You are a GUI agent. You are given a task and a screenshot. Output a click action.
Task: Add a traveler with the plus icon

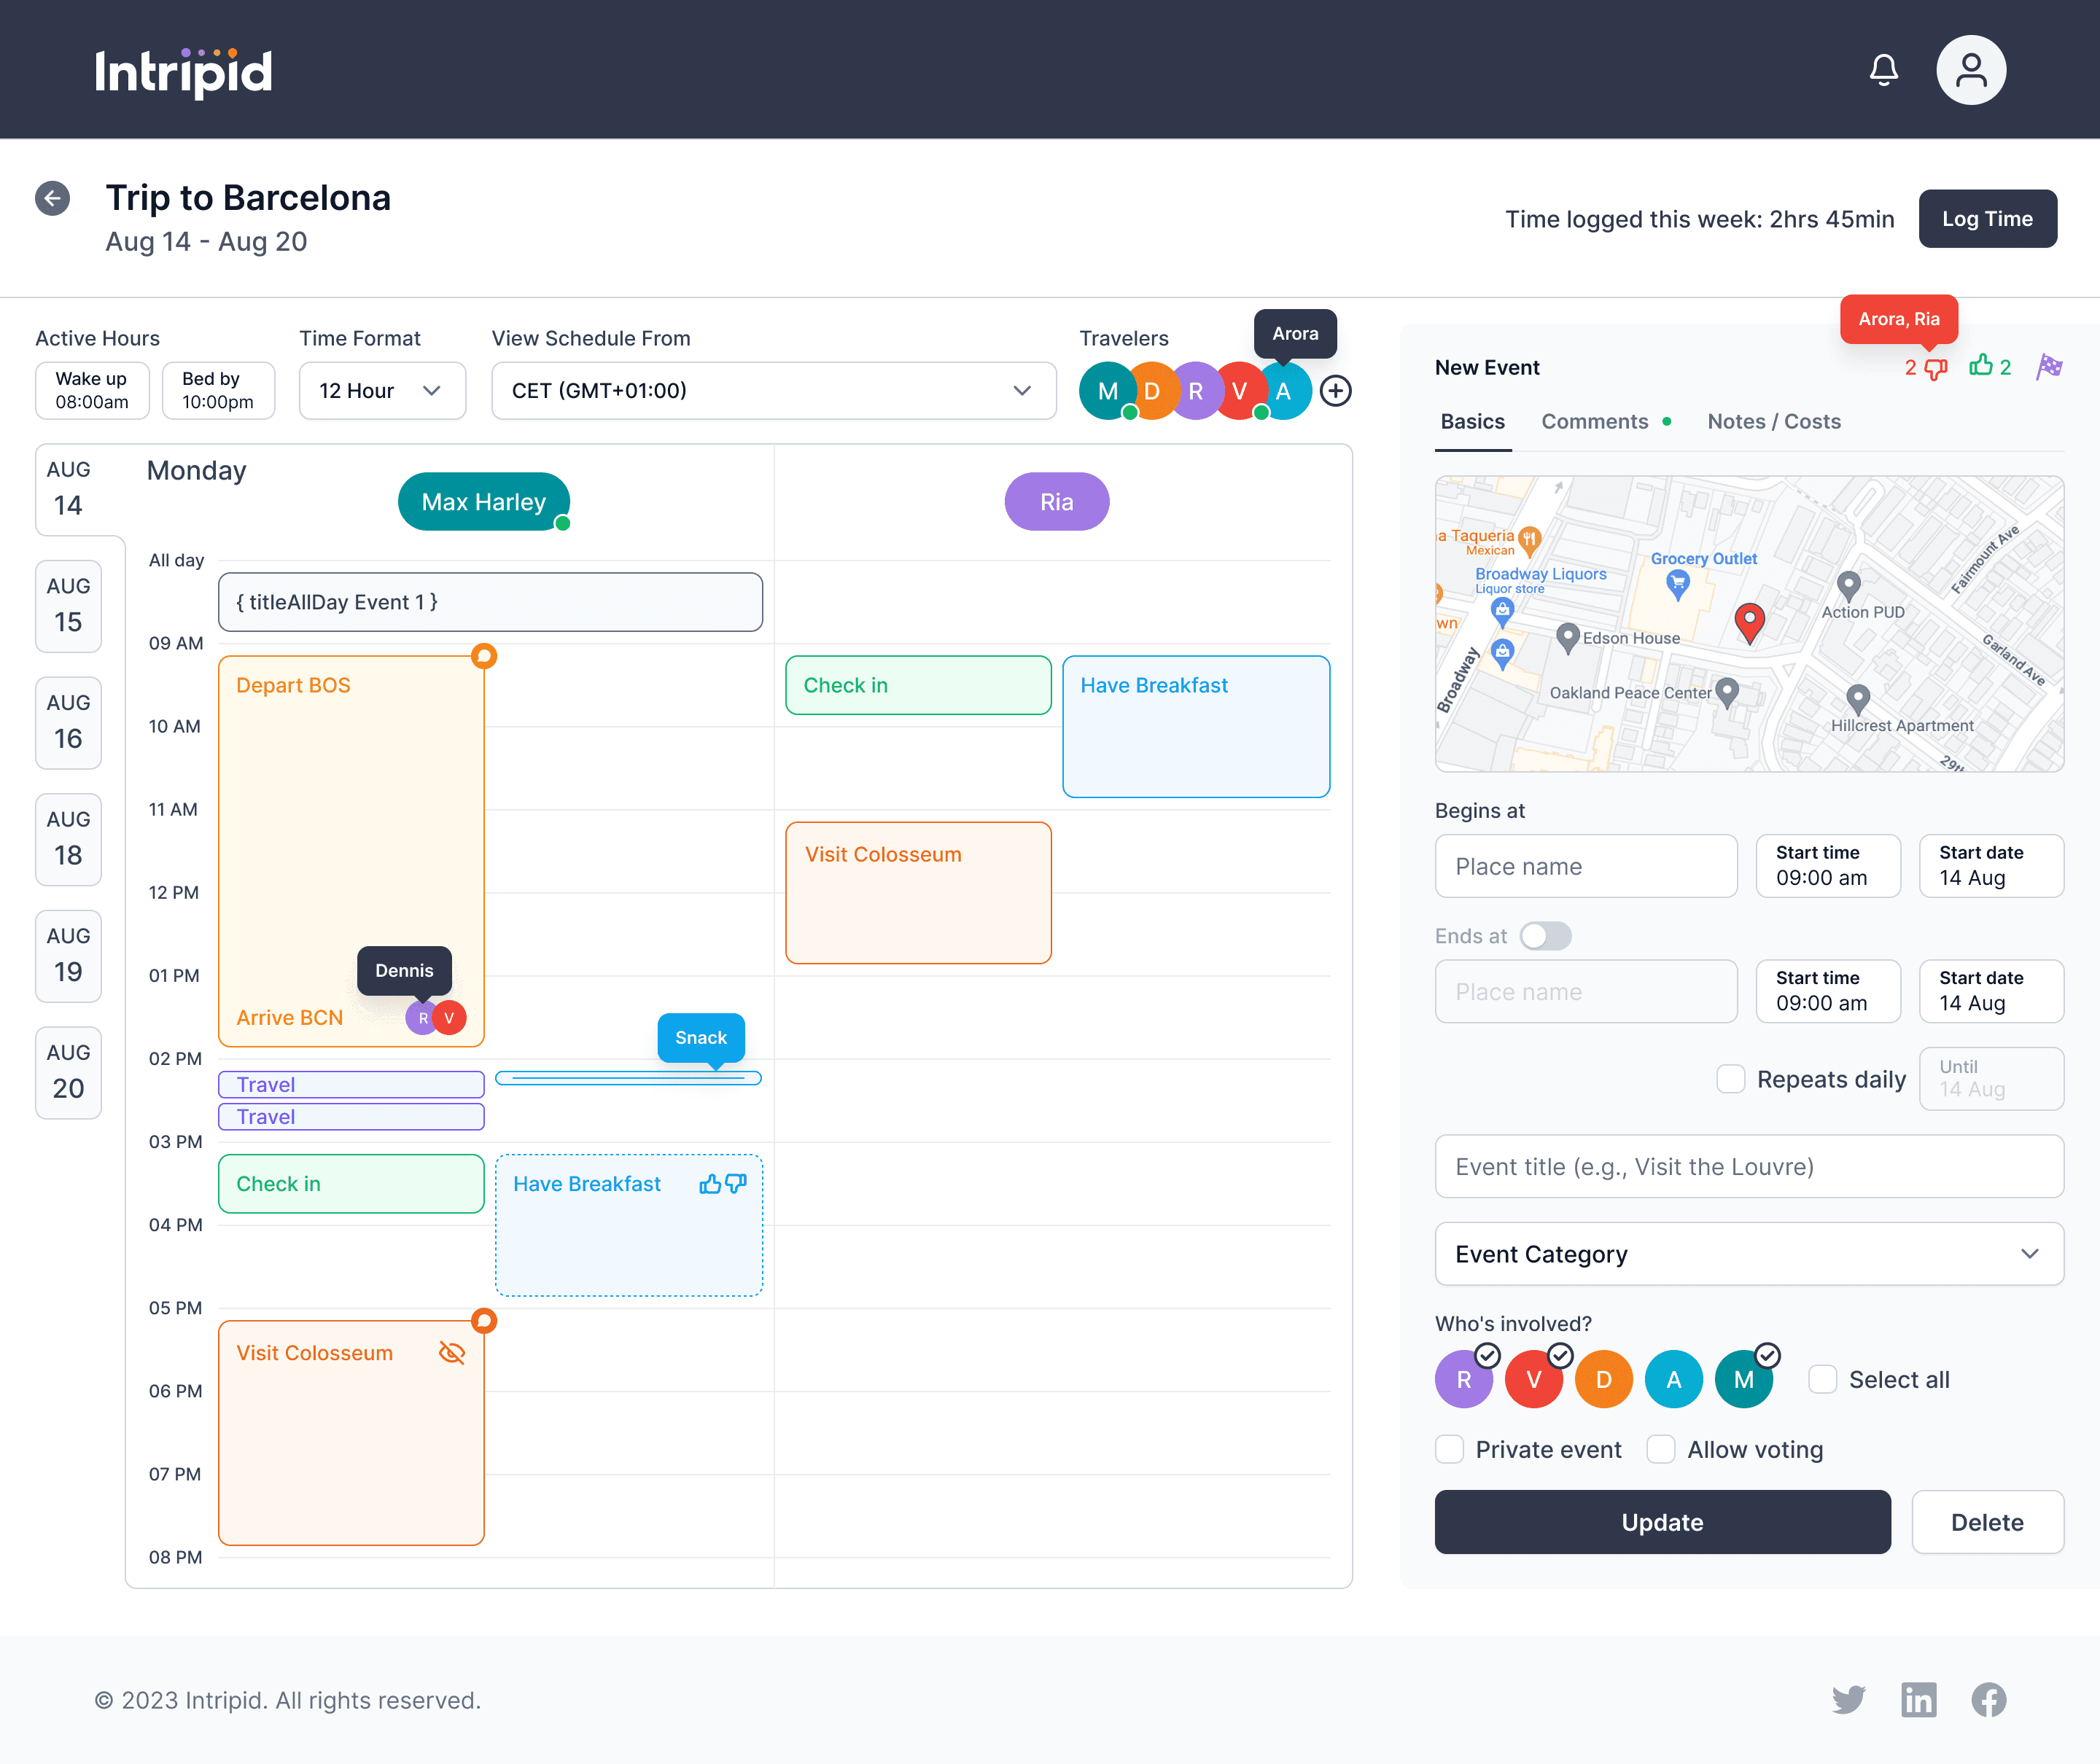point(1336,391)
